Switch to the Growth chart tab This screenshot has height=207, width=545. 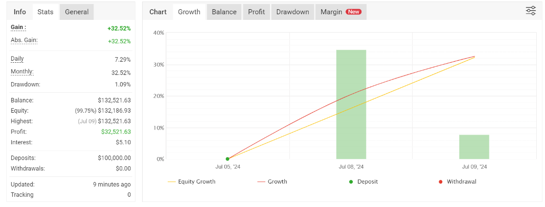[x=189, y=12]
